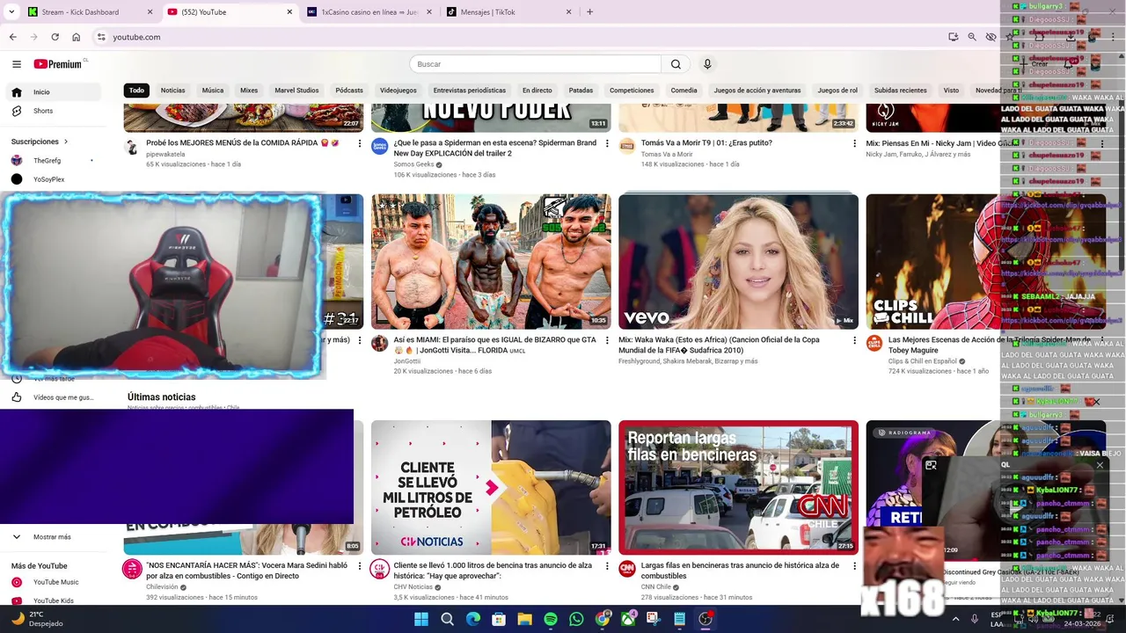The width and height of the screenshot is (1126, 633).
Task: Go back with browser back arrow
Action: click(12, 37)
